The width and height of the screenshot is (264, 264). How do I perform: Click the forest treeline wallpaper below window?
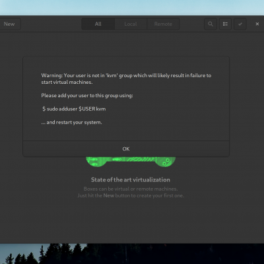click(132, 254)
